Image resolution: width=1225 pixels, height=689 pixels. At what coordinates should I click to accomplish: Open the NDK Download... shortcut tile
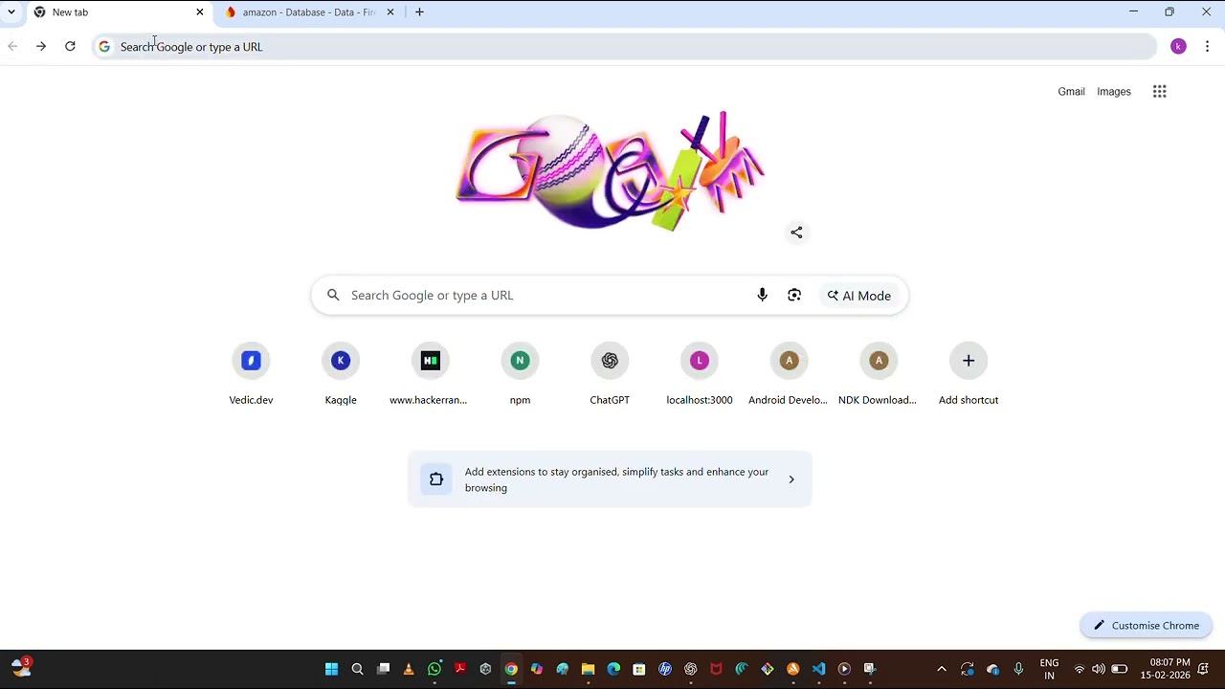tap(879, 374)
